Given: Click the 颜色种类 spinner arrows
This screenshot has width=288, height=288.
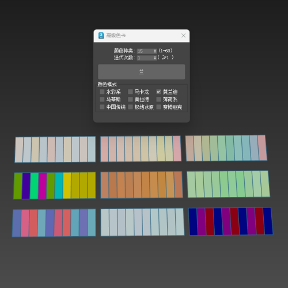Looking at the screenshot, I should [155, 51].
